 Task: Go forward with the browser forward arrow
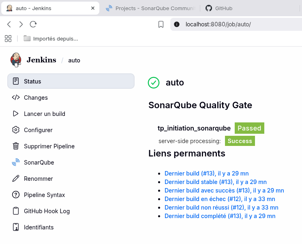21,24
